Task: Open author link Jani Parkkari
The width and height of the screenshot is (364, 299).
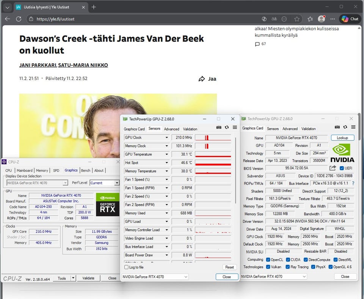Action: click(x=38, y=65)
